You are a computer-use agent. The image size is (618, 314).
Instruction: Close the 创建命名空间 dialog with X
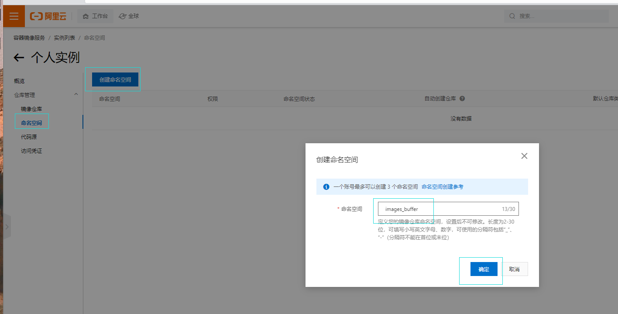pos(524,156)
